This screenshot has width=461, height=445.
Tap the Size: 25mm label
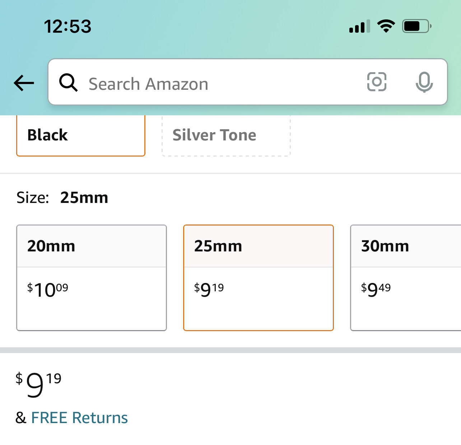pyautogui.click(x=62, y=198)
